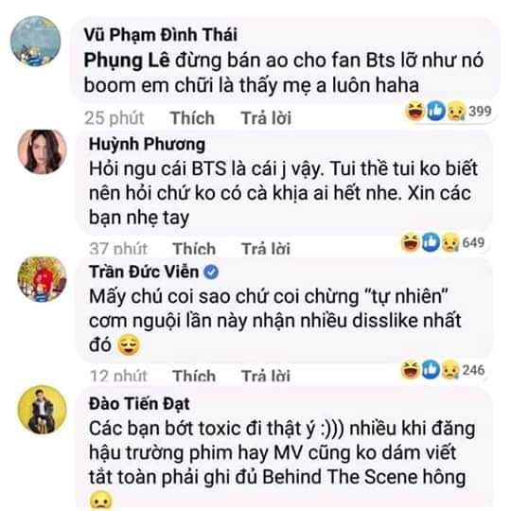This screenshot has height=511, width=511.
Task: Like Vũ Phạm Đình Thái's comment with Thích
Action: [x=192, y=117]
